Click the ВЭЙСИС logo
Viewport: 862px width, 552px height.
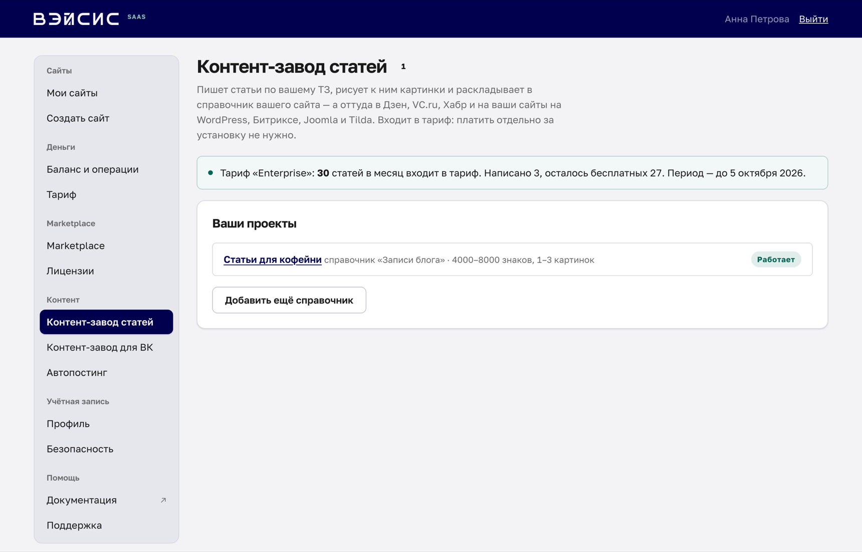click(x=76, y=19)
